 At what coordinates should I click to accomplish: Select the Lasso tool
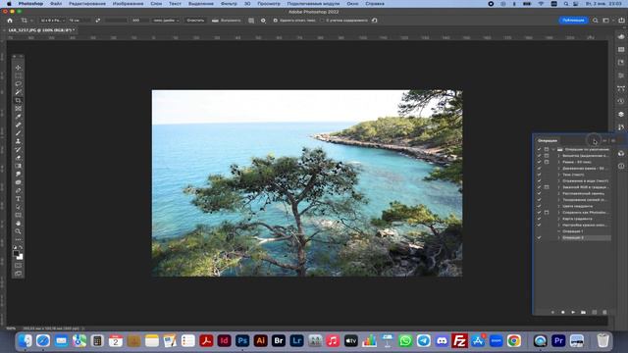tap(18, 84)
